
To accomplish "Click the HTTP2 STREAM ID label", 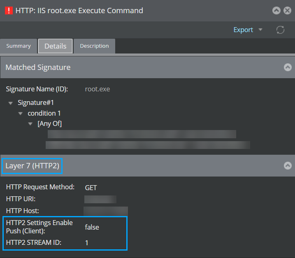I will (34, 242).
